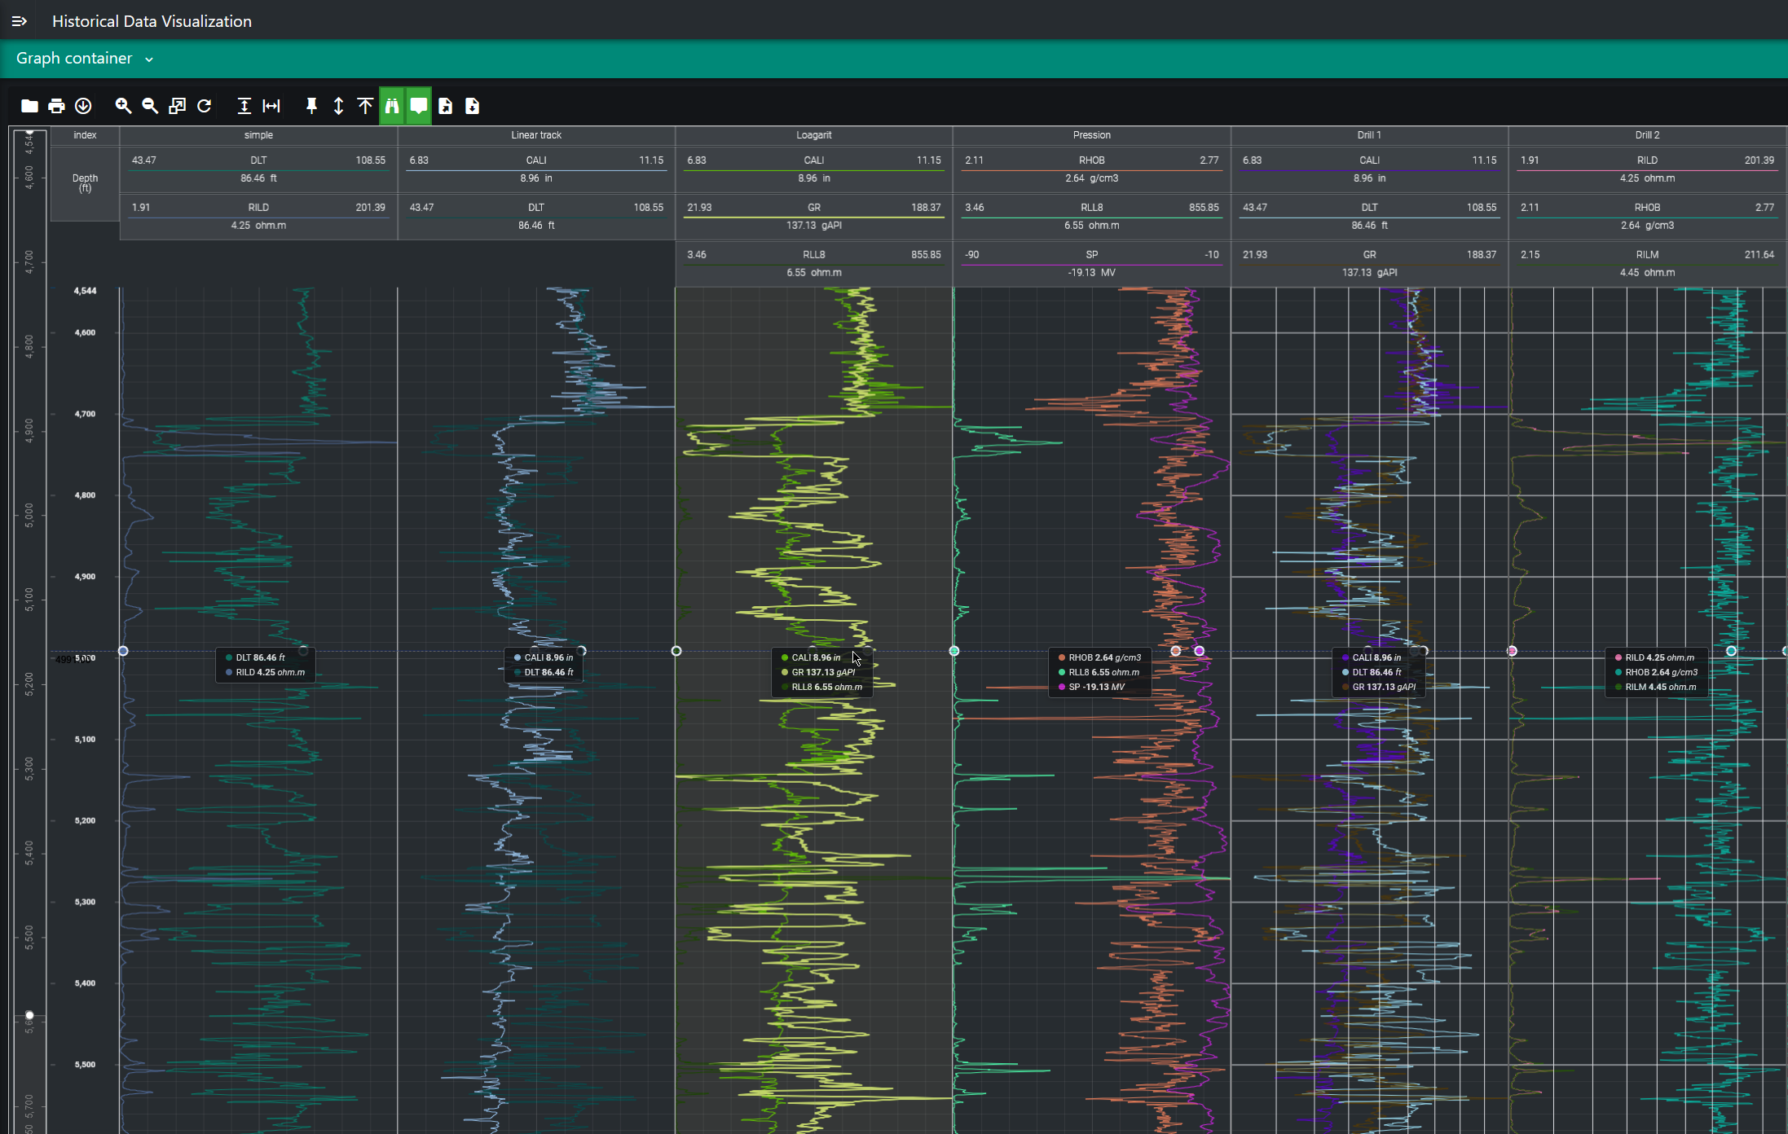Click the fit width horizontal icon

(271, 106)
